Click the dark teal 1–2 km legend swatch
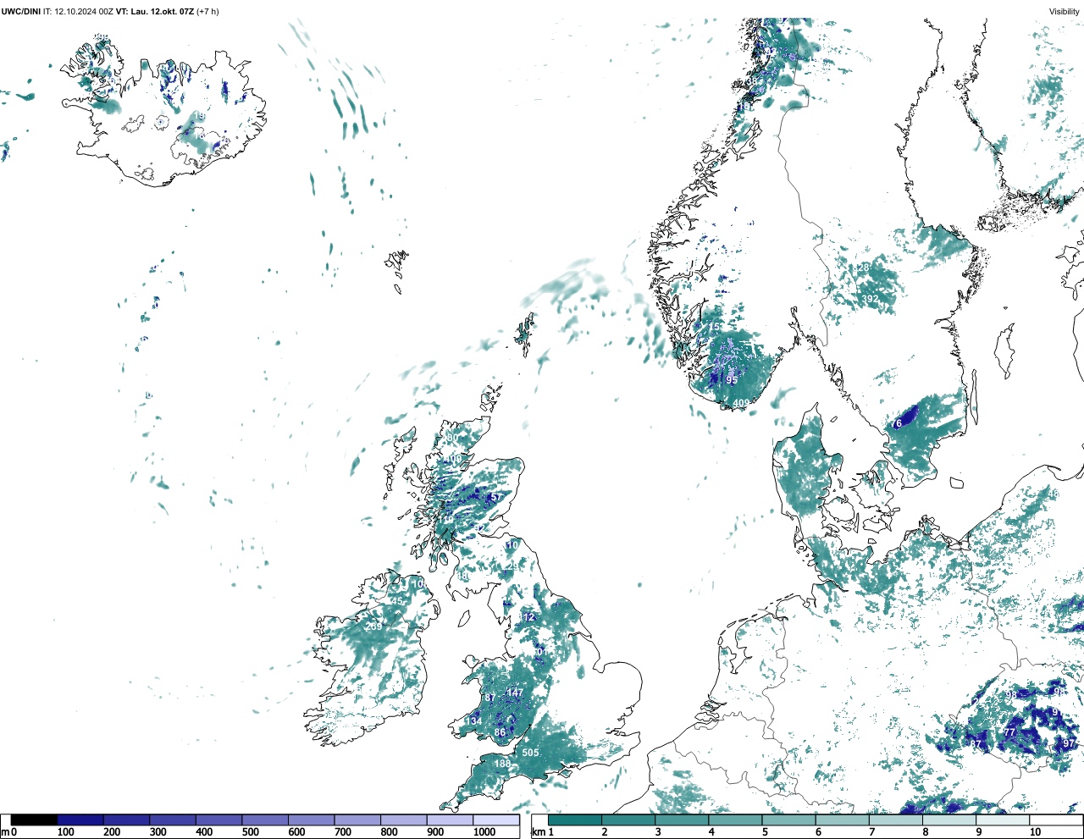The width and height of the screenshot is (1084, 839). click(575, 820)
